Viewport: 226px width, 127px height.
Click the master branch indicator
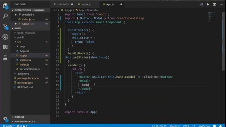coord(8,126)
